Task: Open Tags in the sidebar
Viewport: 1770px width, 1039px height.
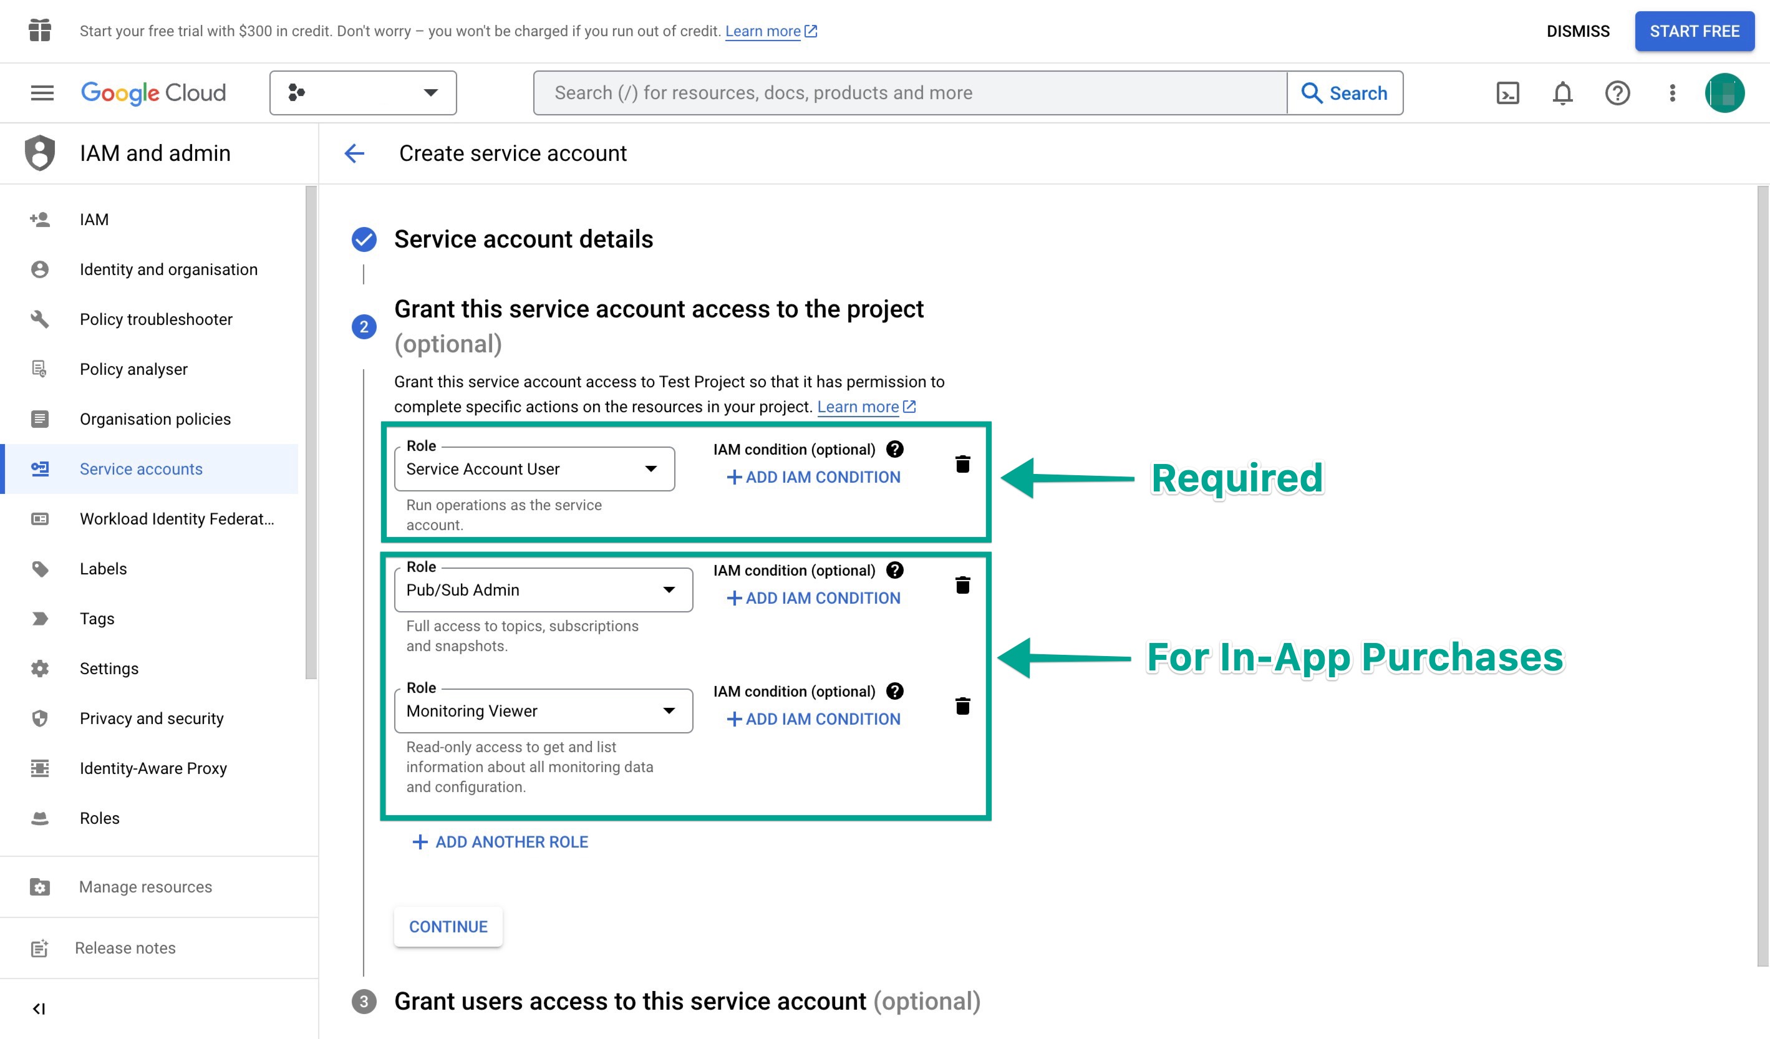Action: tap(149, 618)
